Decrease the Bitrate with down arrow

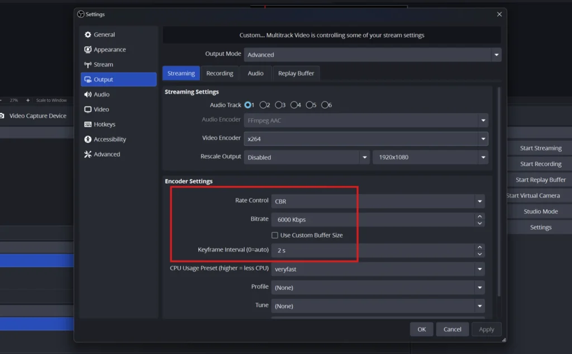point(480,223)
